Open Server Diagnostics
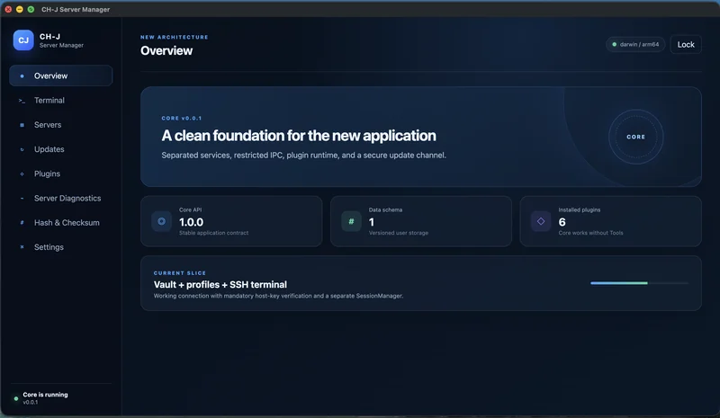 pos(61,199)
